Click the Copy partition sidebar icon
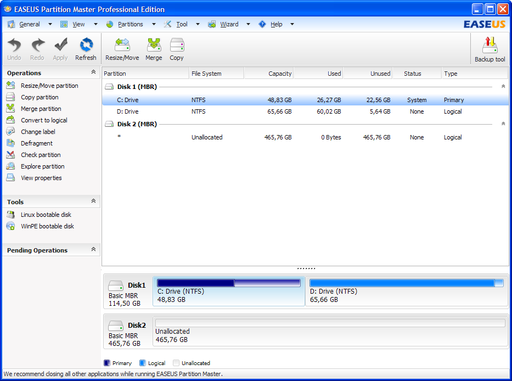 (10, 97)
